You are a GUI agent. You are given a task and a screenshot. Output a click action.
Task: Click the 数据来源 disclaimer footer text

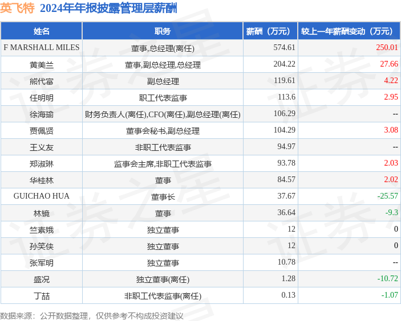point(92,316)
